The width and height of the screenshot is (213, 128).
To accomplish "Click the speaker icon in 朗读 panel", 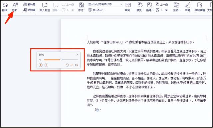I will (x=40, y=60).
